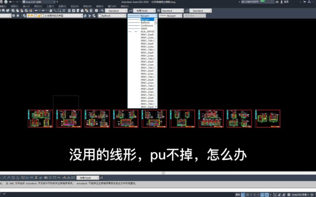Select the ByLayer linetype from the open list
The width and height of the screenshot is (316, 197).
pyautogui.click(x=141, y=19)
